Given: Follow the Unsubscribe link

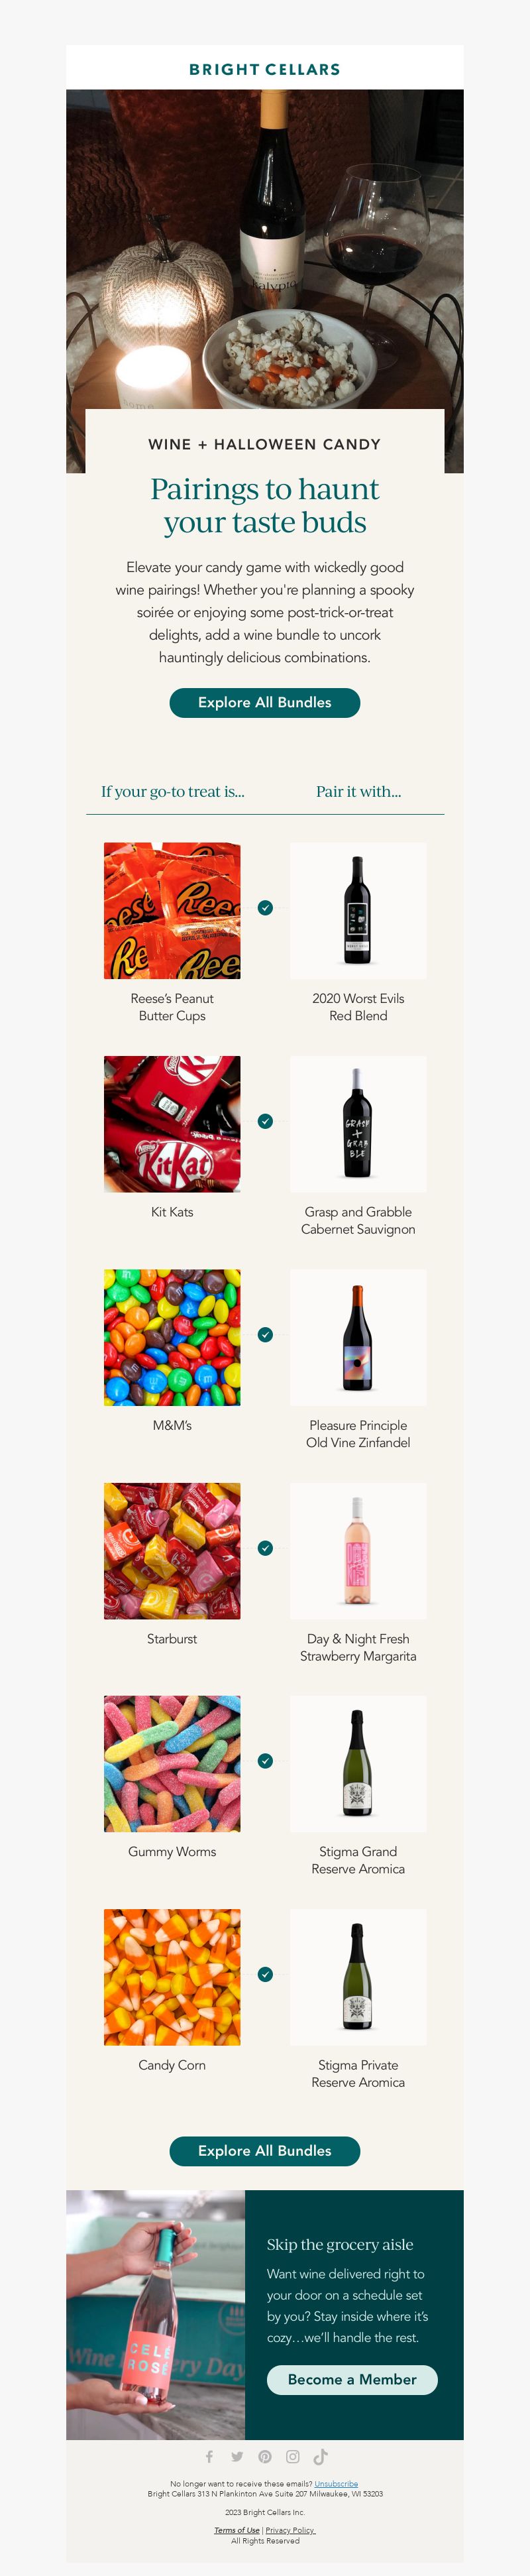Looking at the screenshot, I should click(x=336, y=2483).
